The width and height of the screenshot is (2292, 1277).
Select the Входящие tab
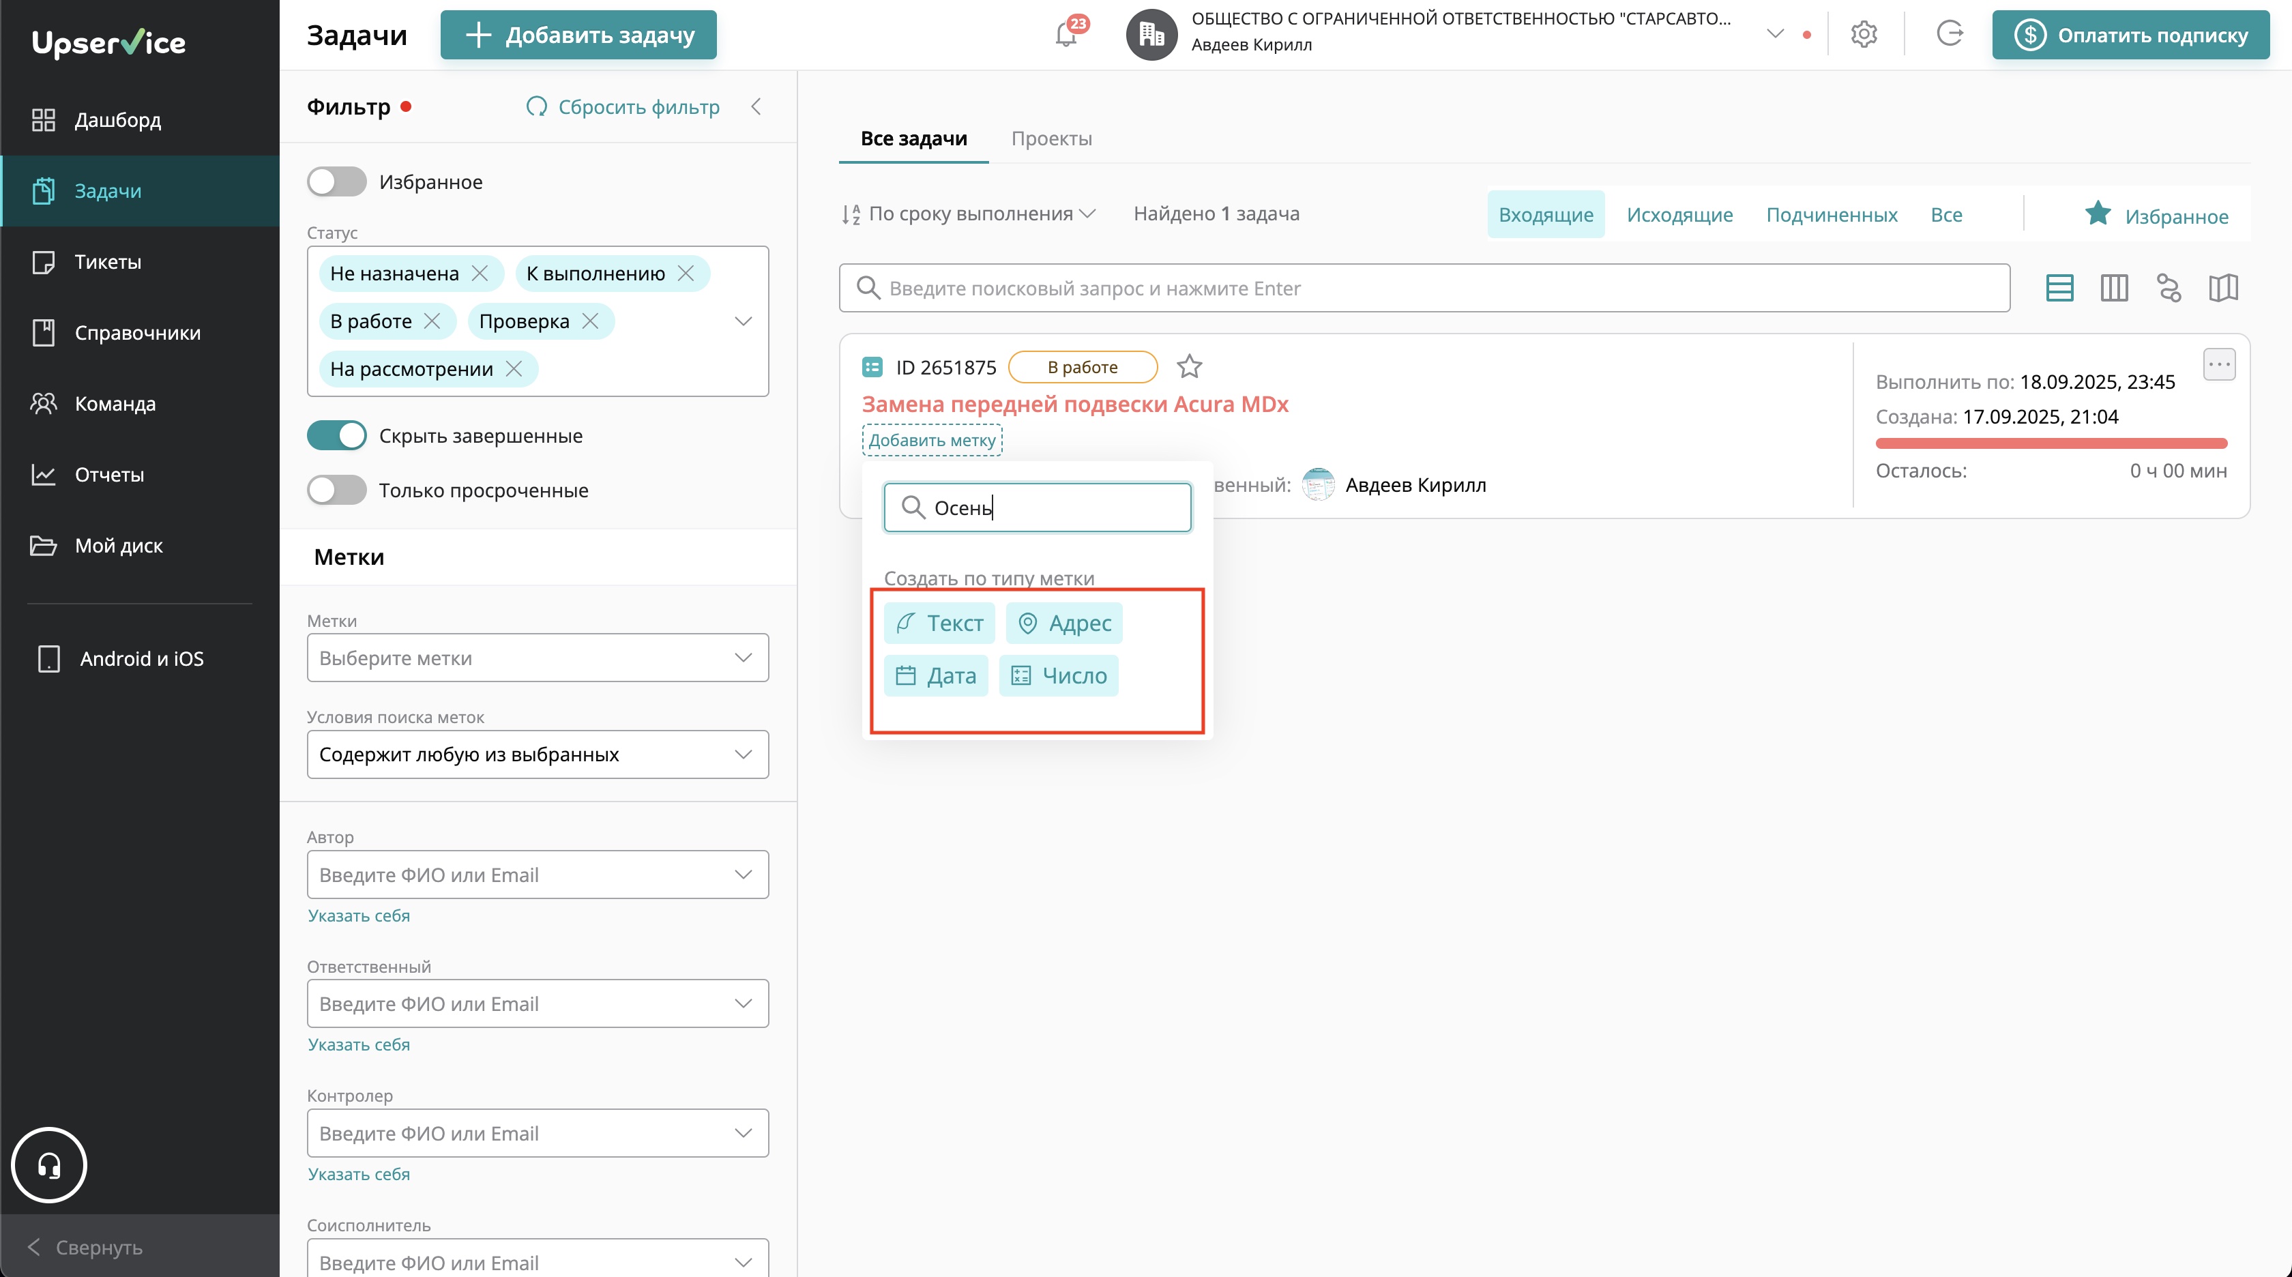pyautogui.click(x=1546, y=214)
